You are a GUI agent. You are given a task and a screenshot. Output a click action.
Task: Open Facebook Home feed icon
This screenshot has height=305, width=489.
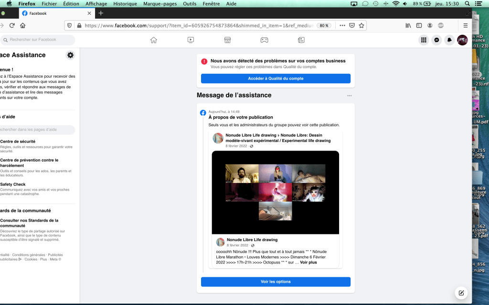pos(153,40)
